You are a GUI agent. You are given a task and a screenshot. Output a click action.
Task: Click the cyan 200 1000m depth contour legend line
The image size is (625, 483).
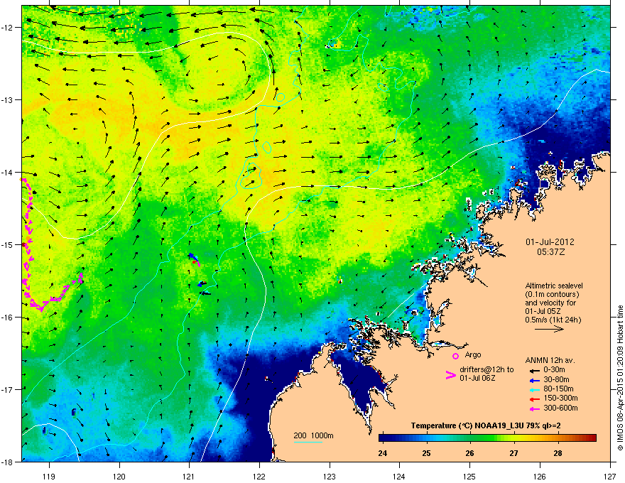click(308, 442)
